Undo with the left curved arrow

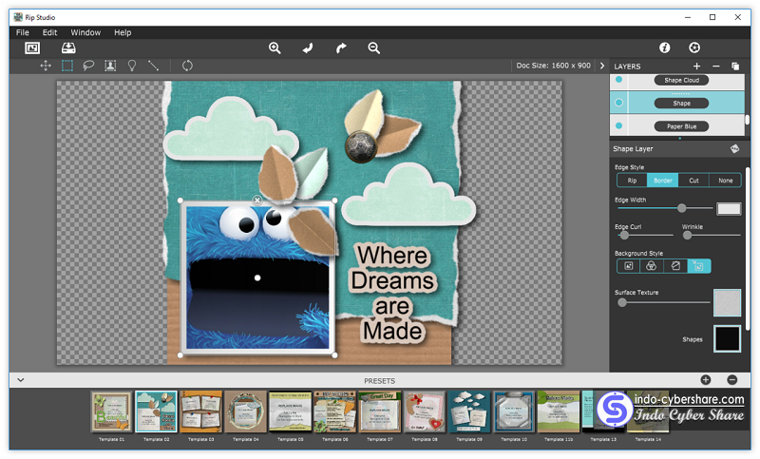pyautogui.click(x=308, y=48)
